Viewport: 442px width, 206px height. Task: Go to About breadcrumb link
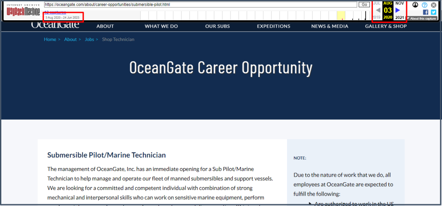pyautogui.click(x=70, y=39)
